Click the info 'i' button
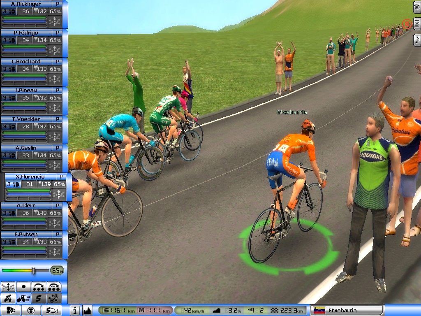 [75, 310]
